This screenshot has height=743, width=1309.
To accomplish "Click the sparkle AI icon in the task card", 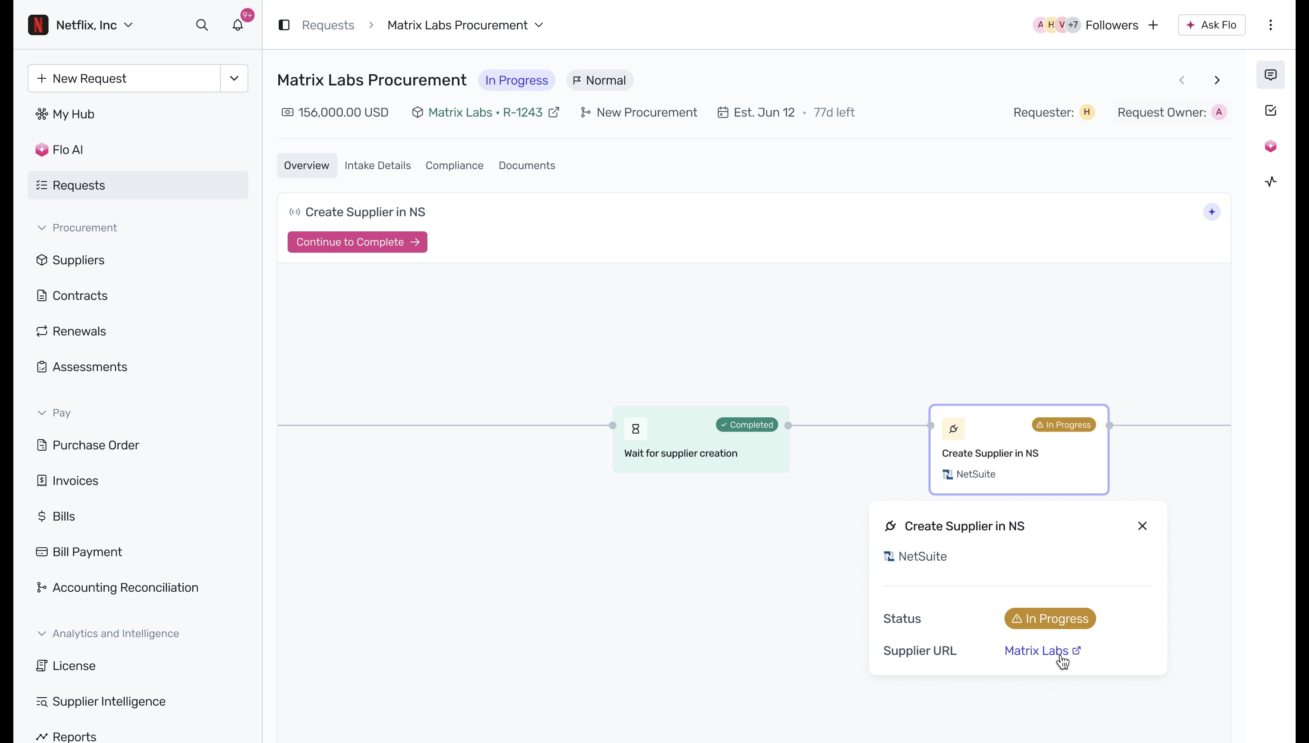I will point(1212,212).
